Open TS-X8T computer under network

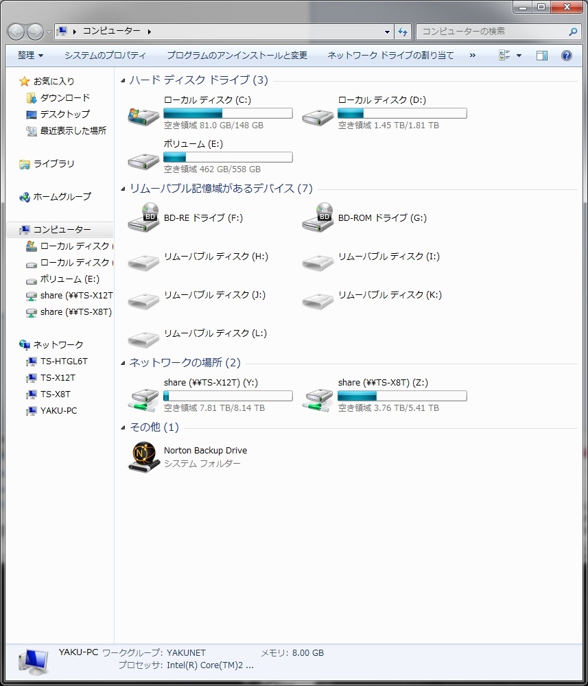click(55, 394)
